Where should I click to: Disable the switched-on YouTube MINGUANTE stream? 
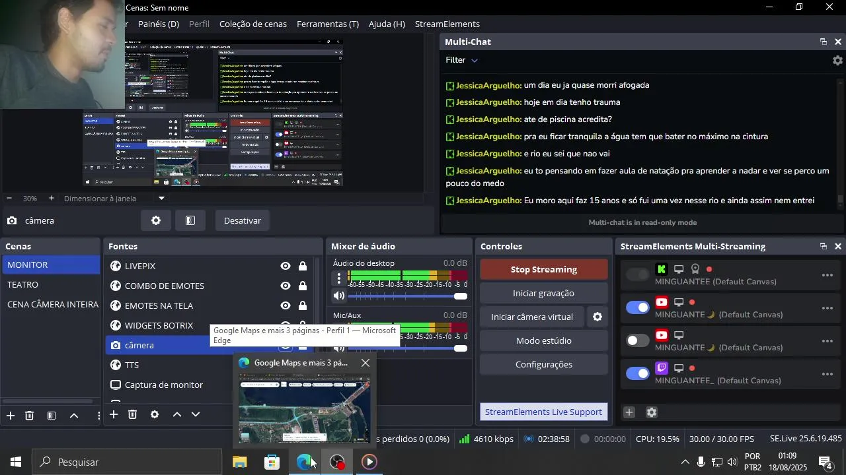pyautogui.click(x=638, y=307)
